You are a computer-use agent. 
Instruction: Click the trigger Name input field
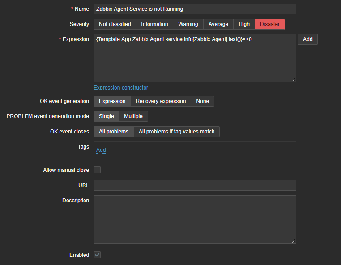click(x=195, y=9)
